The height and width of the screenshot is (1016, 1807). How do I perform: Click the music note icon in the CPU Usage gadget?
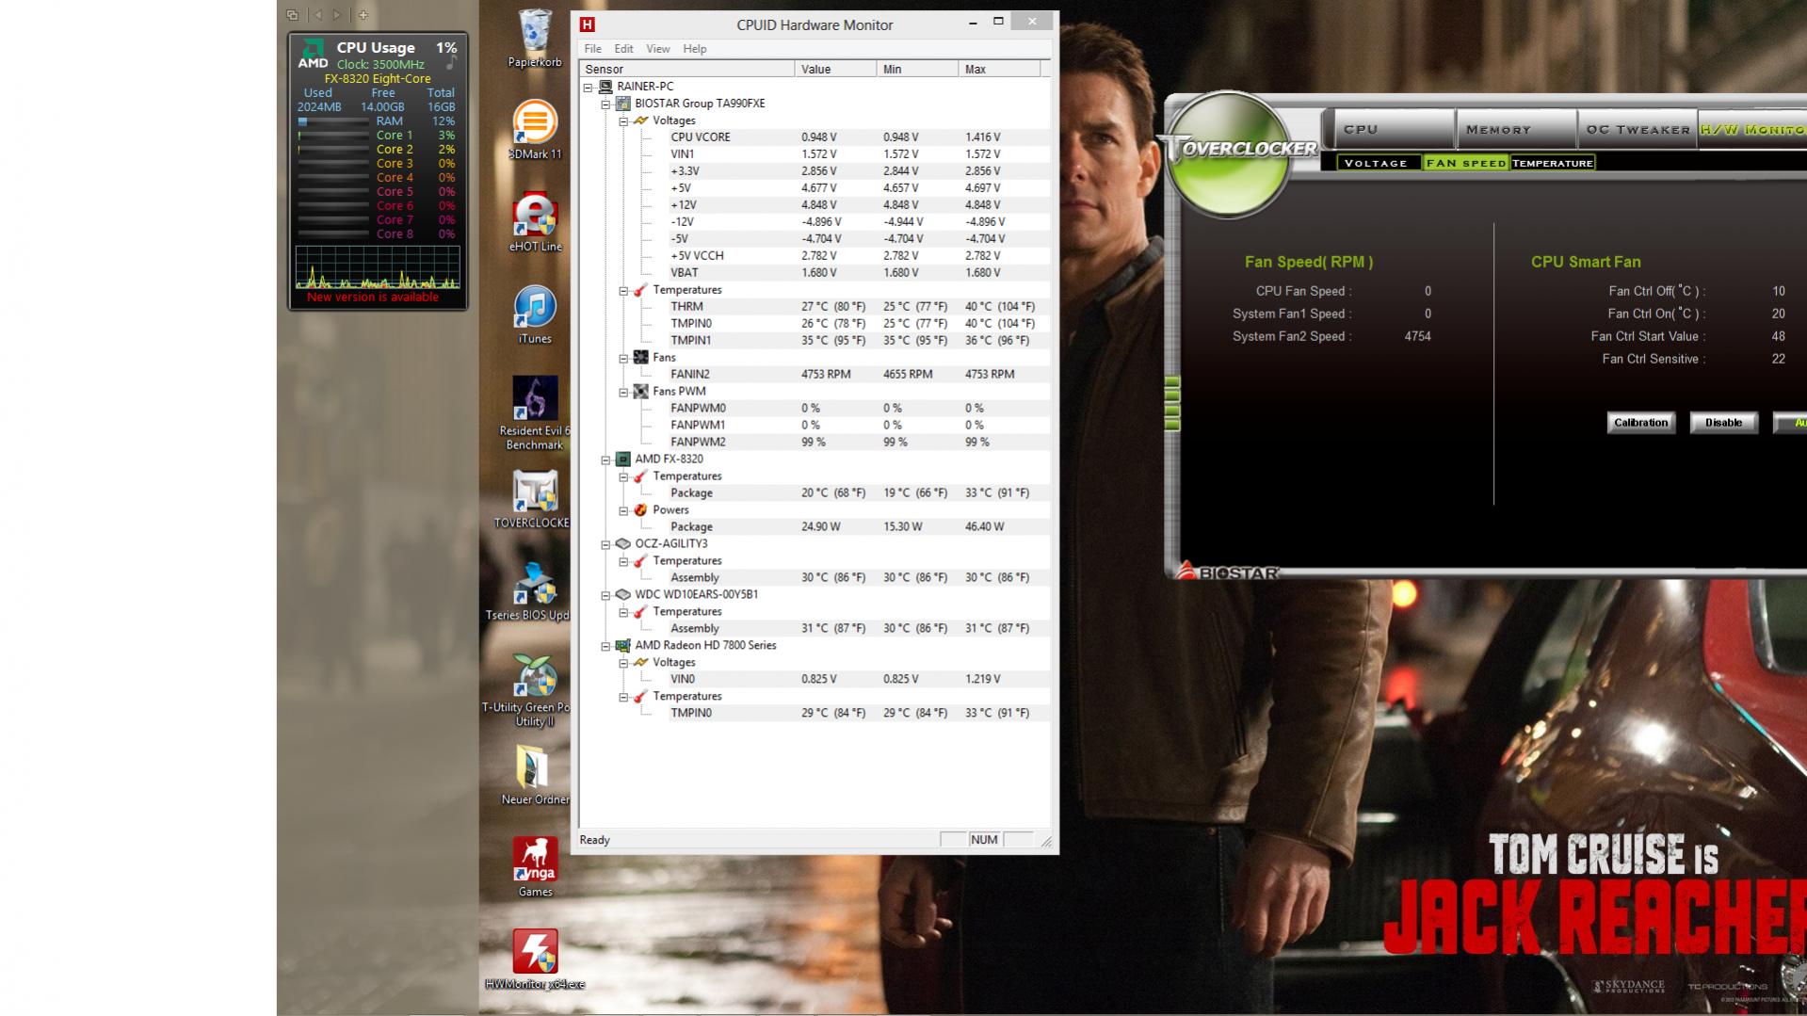452,62
